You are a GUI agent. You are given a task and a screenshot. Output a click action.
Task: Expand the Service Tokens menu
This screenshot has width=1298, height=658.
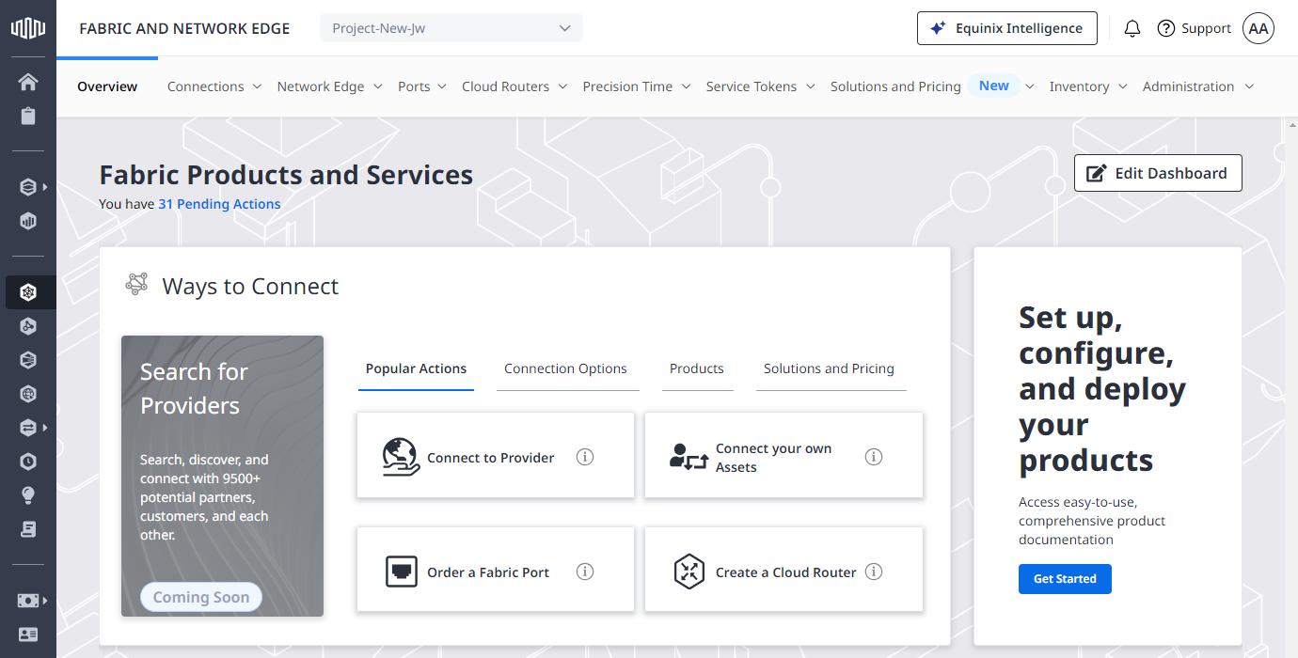(x=760, y=86)
